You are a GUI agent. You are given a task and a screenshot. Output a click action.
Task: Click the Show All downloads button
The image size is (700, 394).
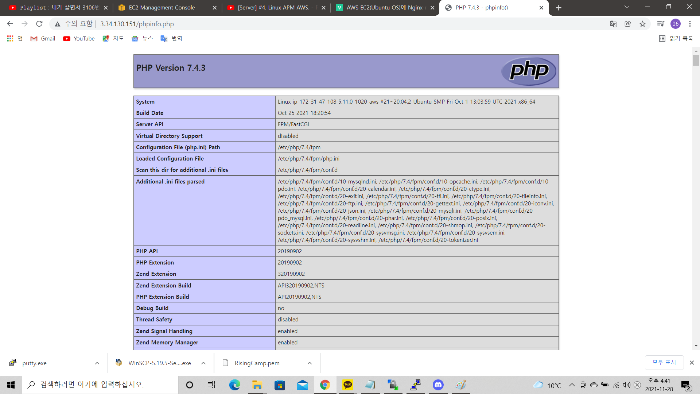664,362
